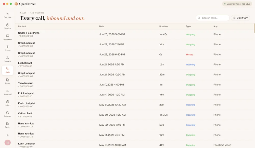
Task: Click Phone app cell for Callum Reid
Action: pyautogui.click(x=217, y=115)
